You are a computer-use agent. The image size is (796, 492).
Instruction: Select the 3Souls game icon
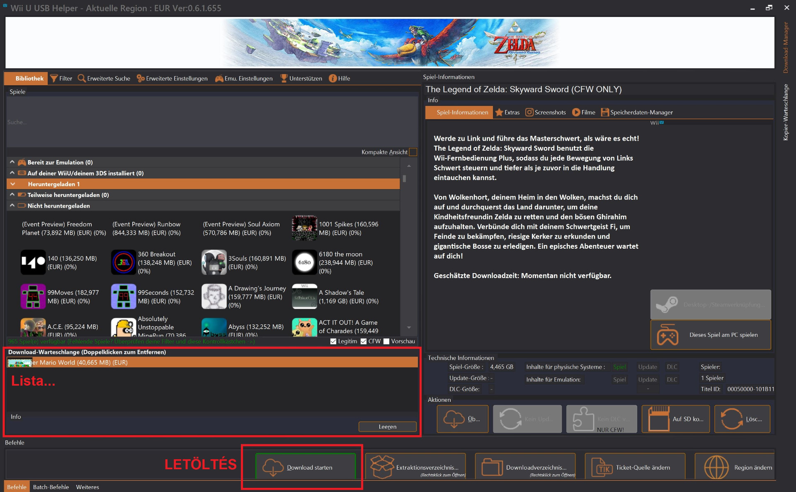click(214, 262)
